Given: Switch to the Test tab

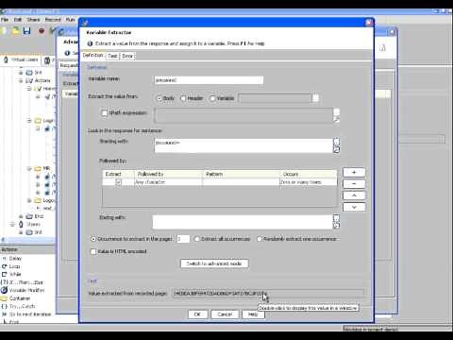Looking at the screenshot, I should click(x=112, y=56).
